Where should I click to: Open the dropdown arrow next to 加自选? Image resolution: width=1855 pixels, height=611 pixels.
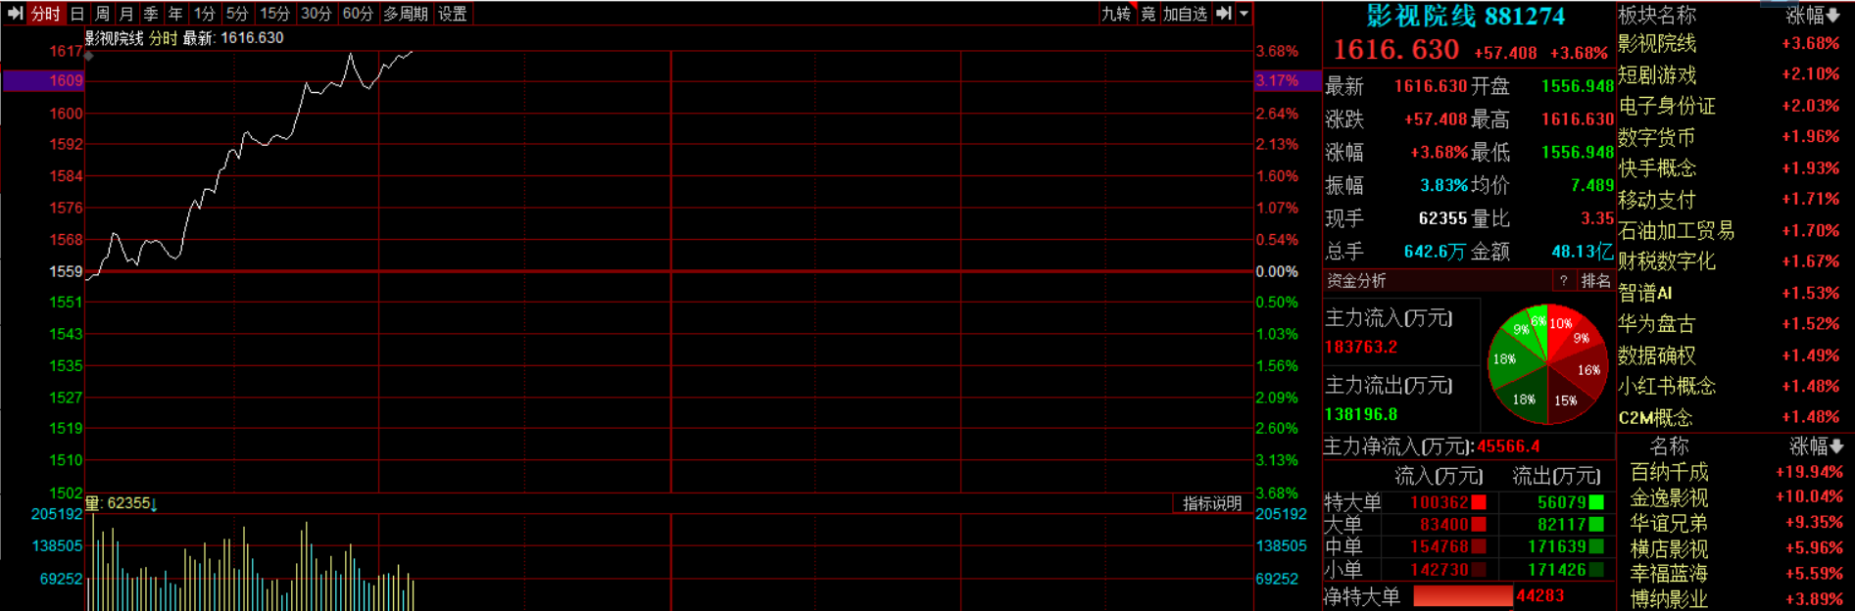click(1244, 14)
